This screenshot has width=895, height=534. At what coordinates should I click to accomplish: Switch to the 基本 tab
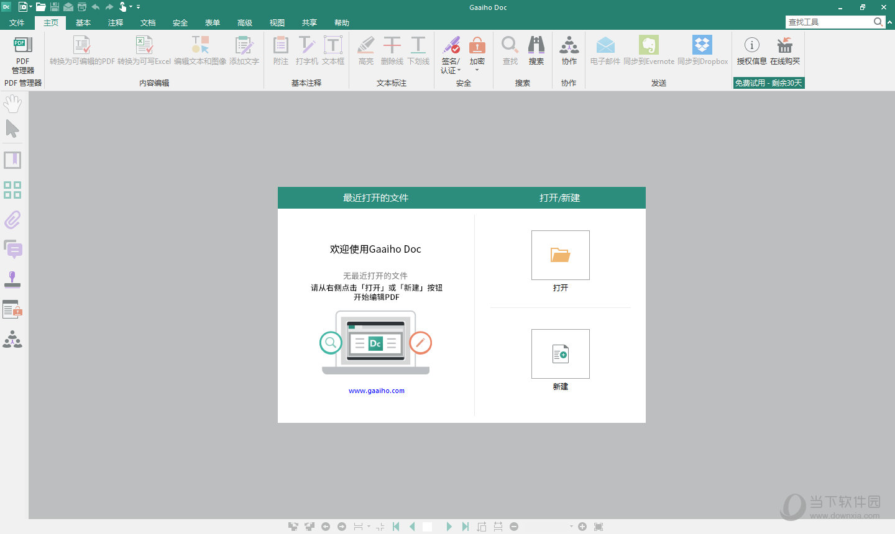tap(83, 22)
